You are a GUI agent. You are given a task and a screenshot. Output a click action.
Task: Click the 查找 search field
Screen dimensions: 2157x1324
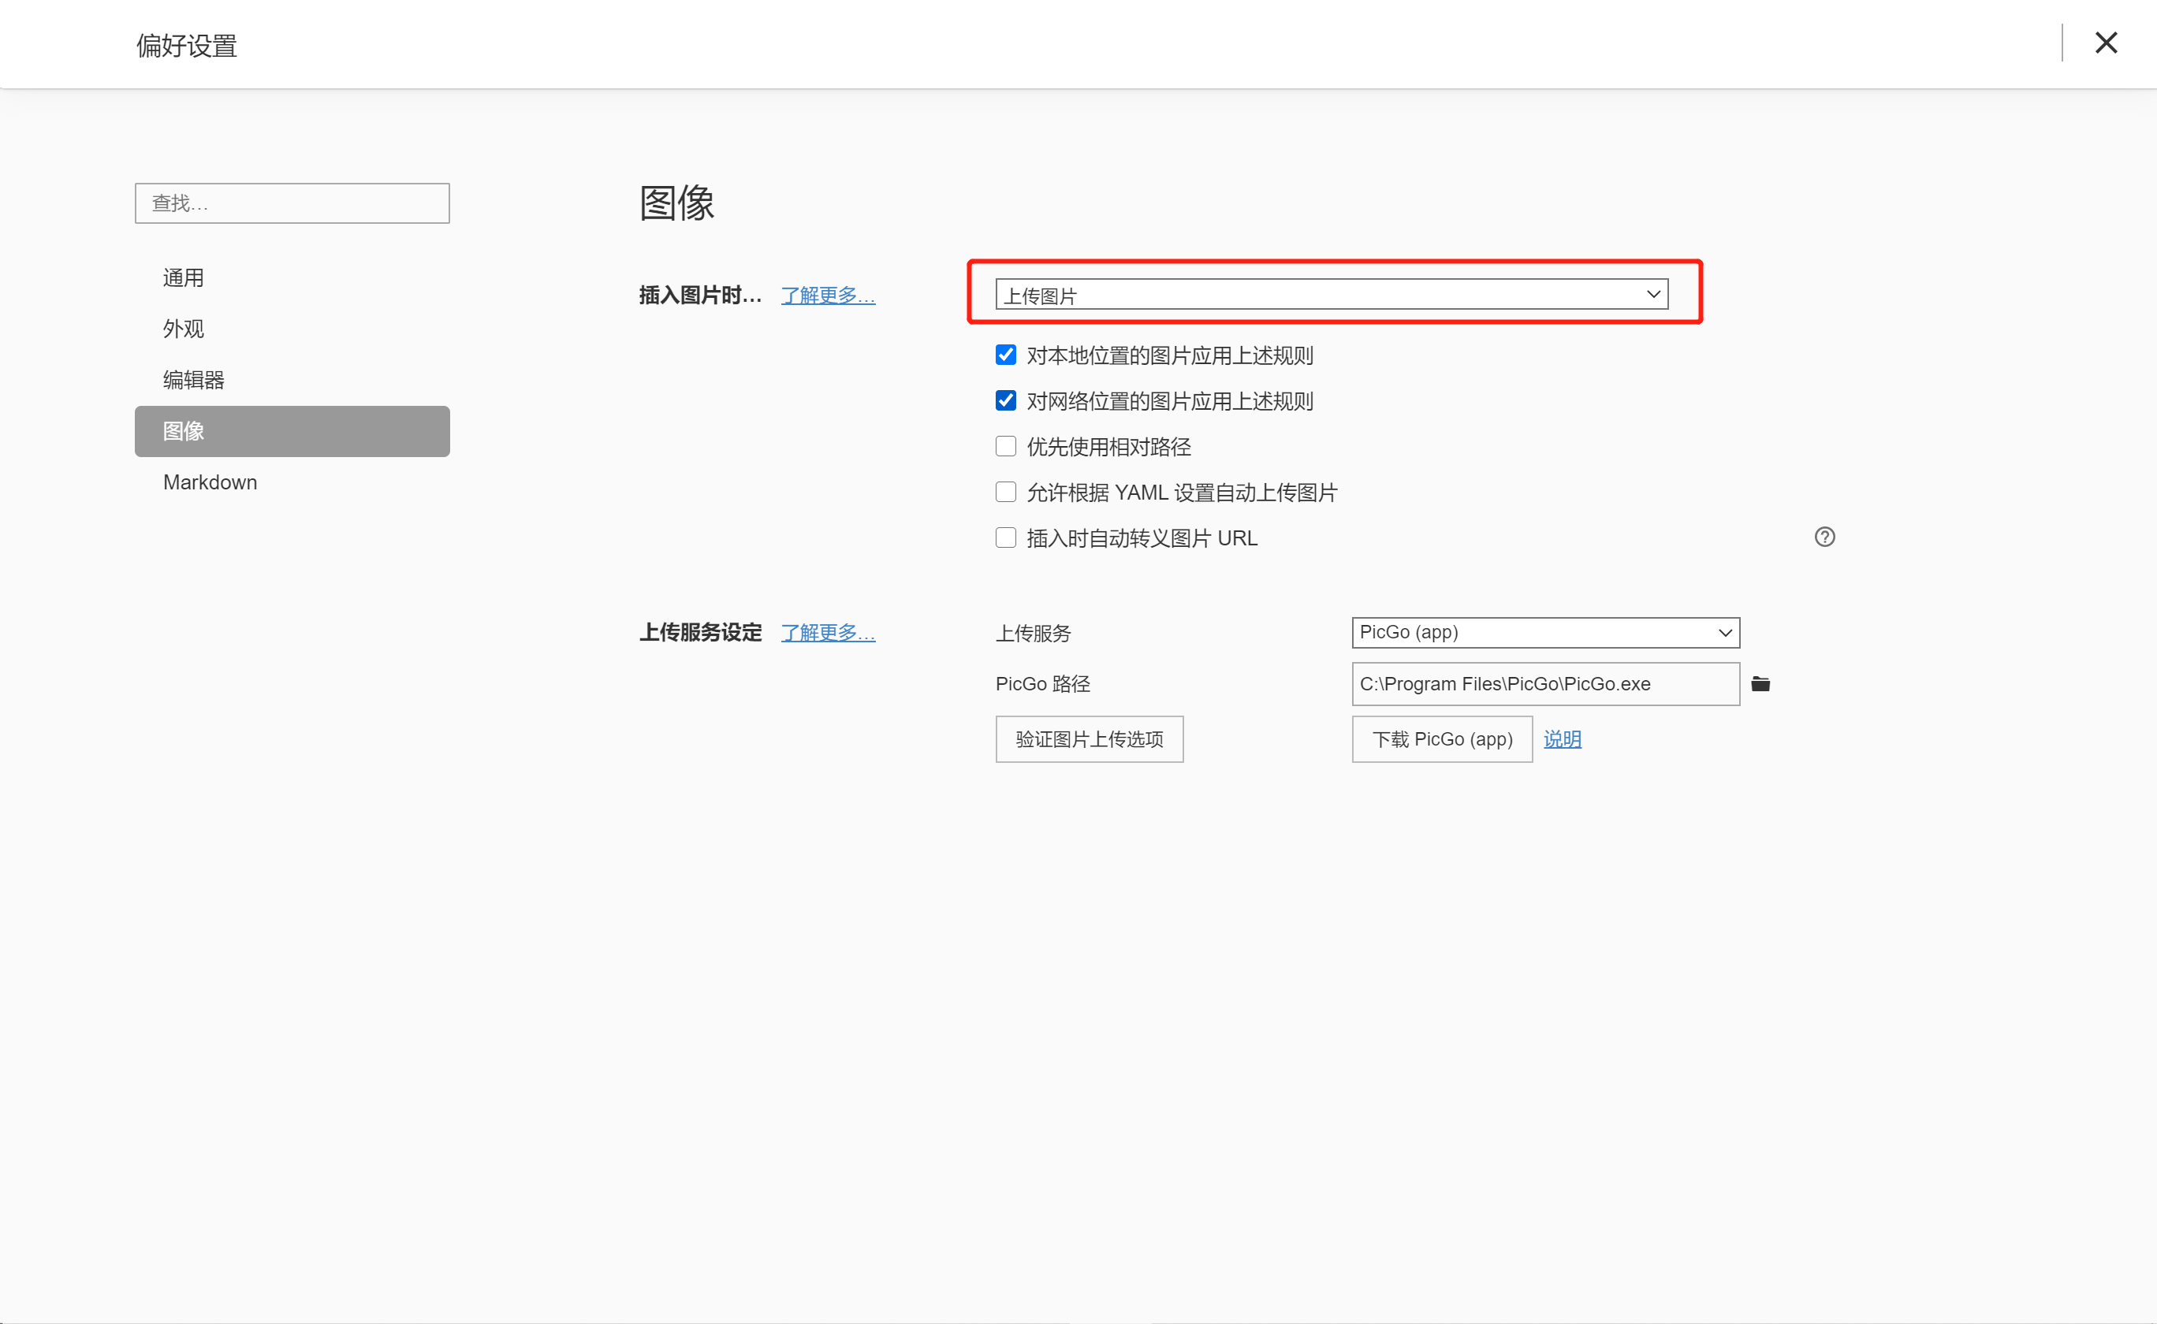point(292,203)
